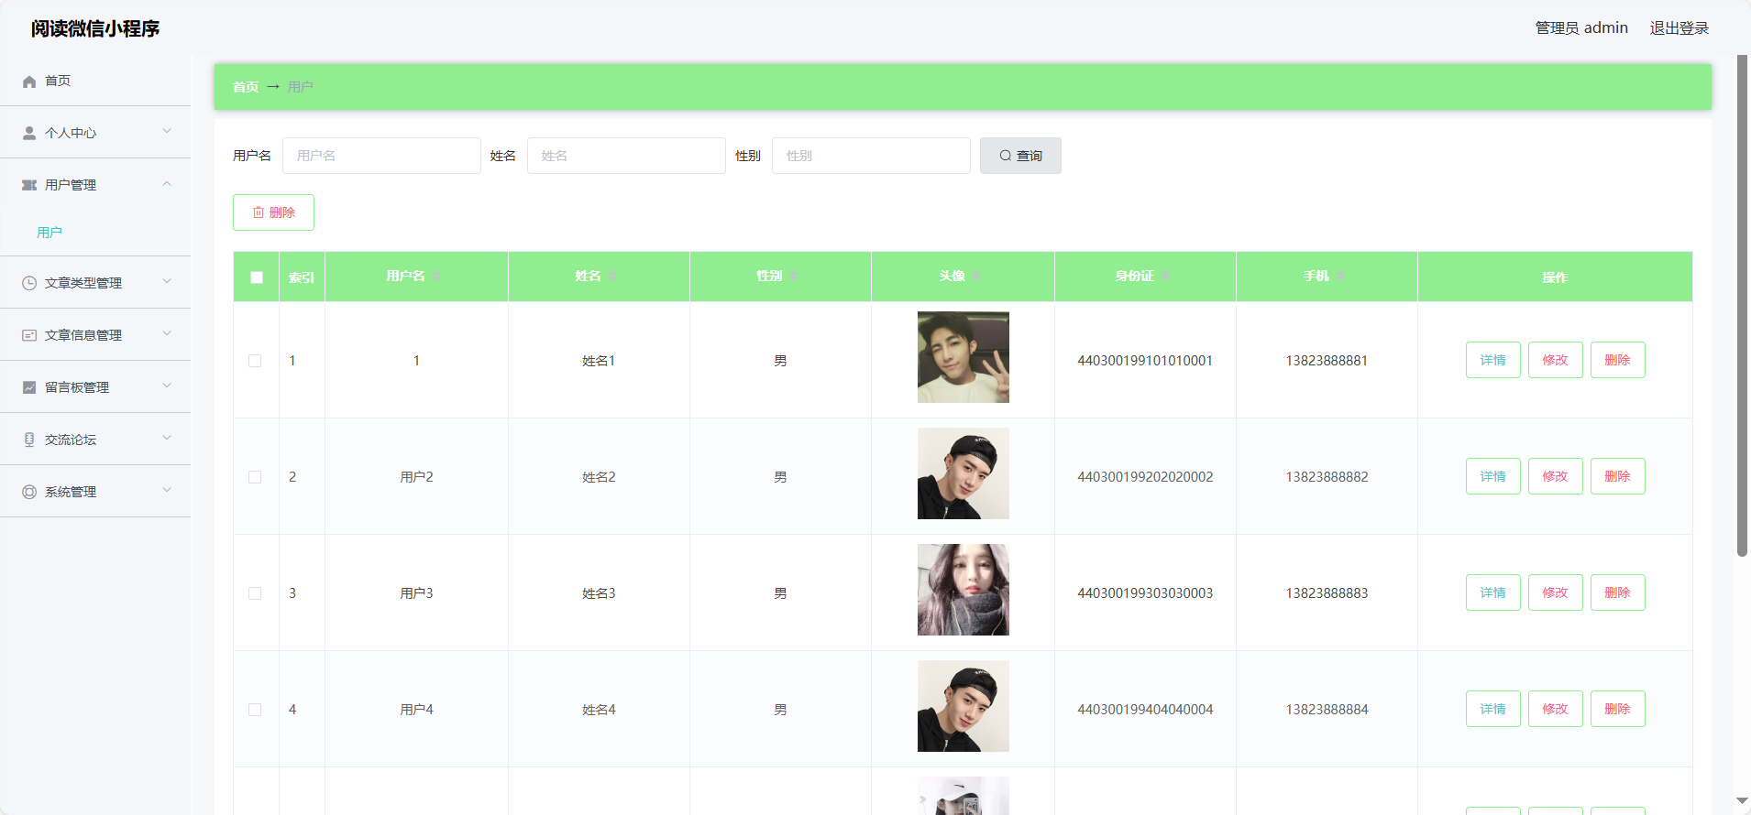Open 交流论坛 menu label

tap(71, 440)
